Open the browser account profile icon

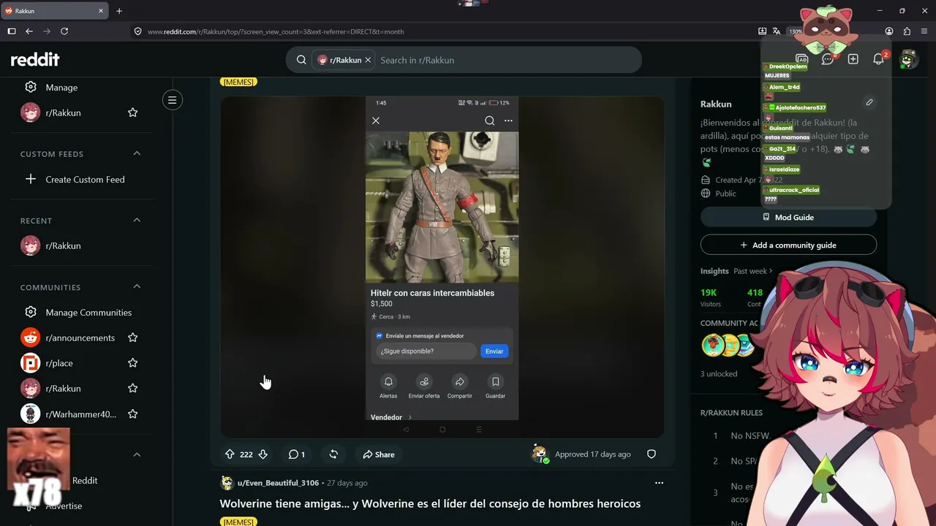coord(889,31)
